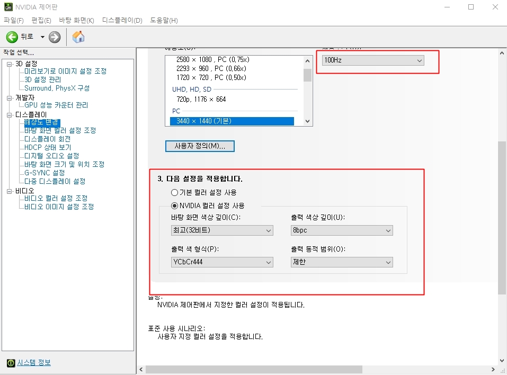Select 기본 컬러 설정 사용 radio
This screenshot has height=375, width=507.
174,193
